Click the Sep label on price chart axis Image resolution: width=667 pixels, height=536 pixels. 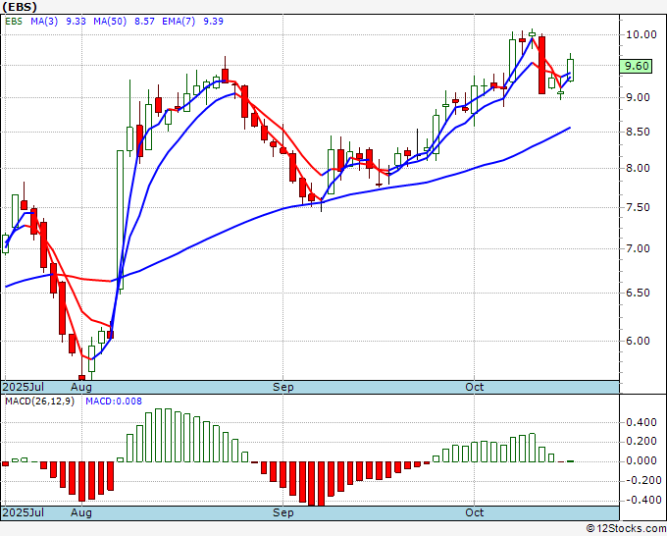click(282, 387)
